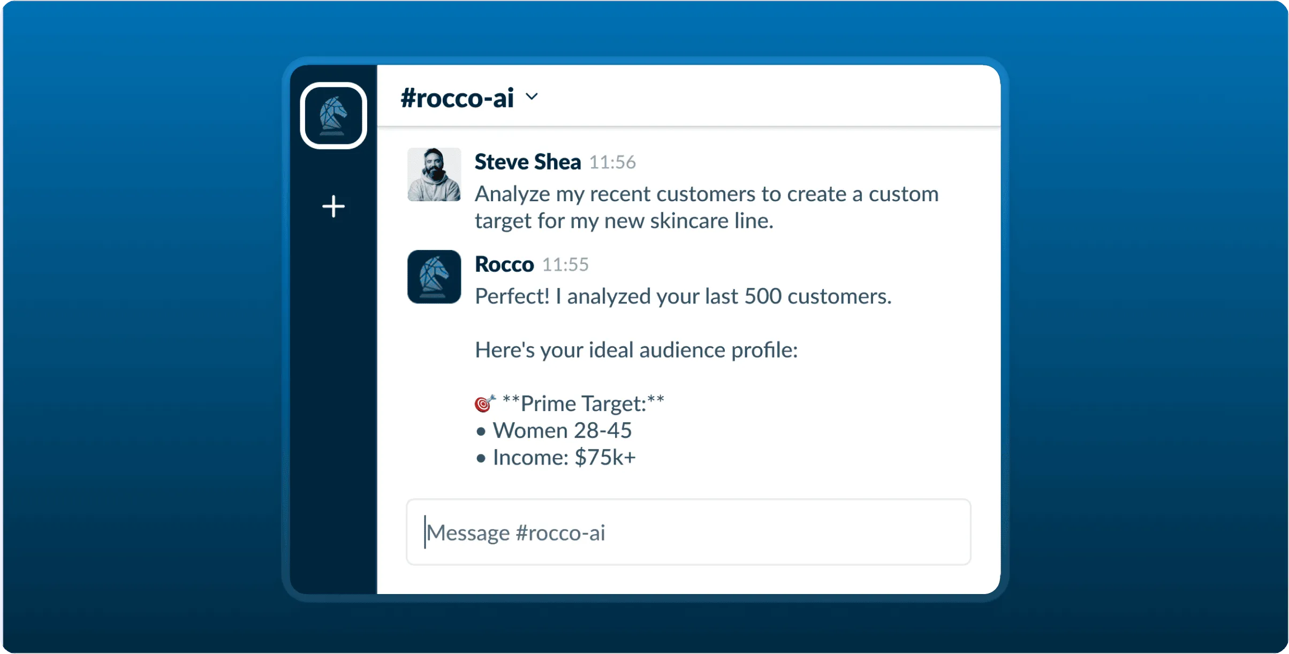Click the 11:55 message timestamp
The height and width of the screenshot is (654, 1289).
tap(565, 265)
